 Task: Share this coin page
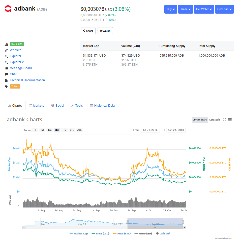[88, 31]
